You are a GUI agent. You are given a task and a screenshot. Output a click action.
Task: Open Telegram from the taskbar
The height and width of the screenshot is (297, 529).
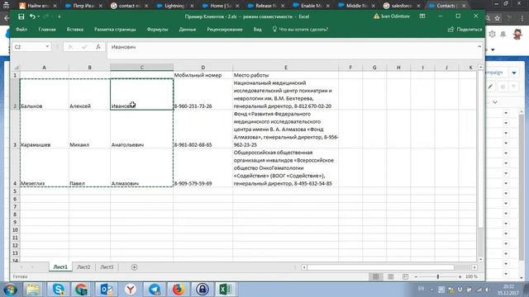155,290
